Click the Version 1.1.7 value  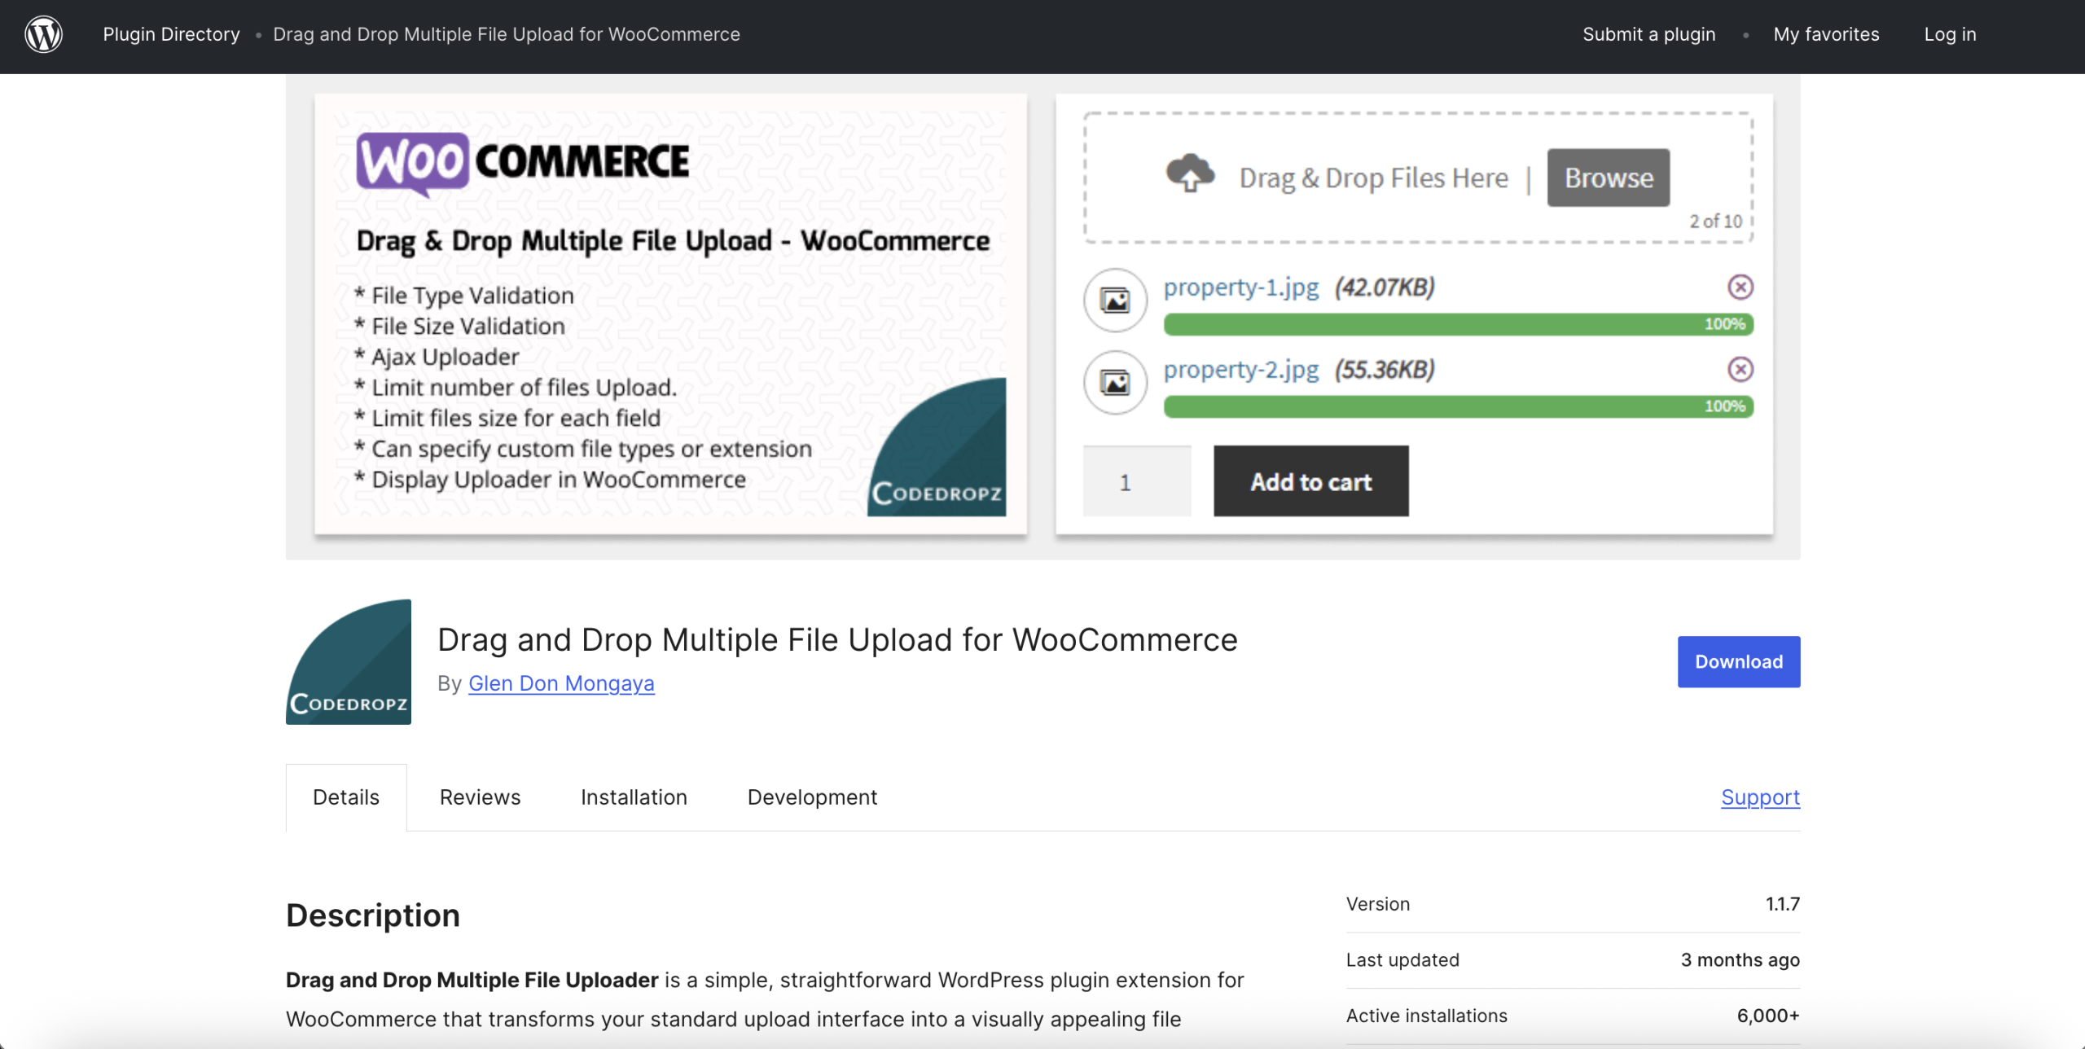(1783, 904)
